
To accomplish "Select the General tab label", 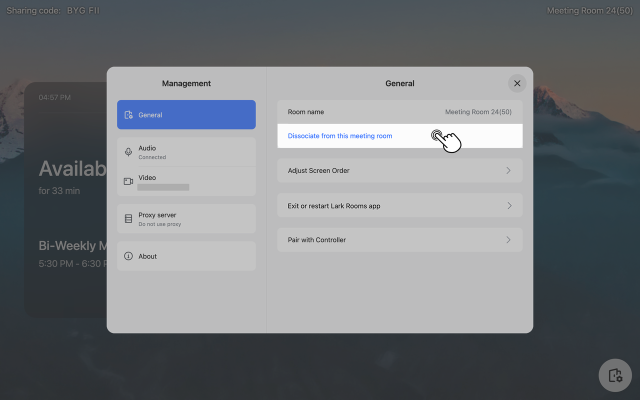I will (x=150, y=115).
